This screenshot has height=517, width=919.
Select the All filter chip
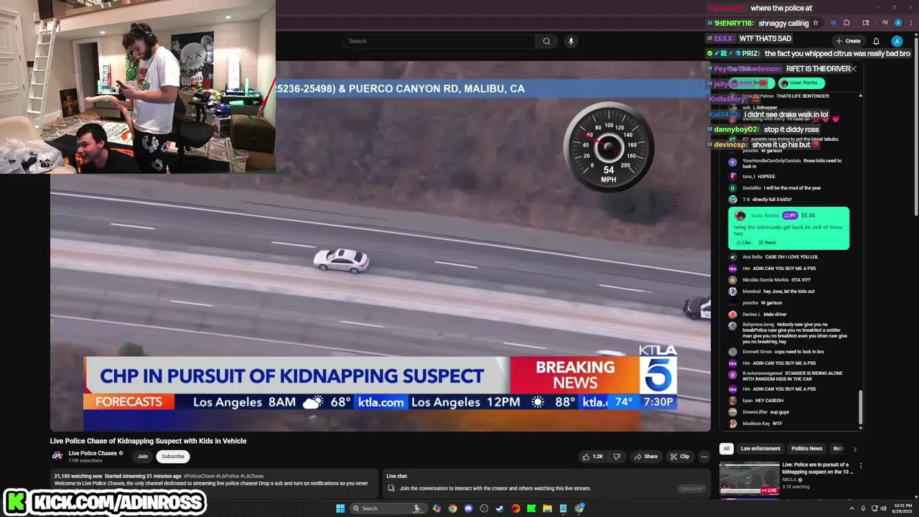(x=726, y=449)
